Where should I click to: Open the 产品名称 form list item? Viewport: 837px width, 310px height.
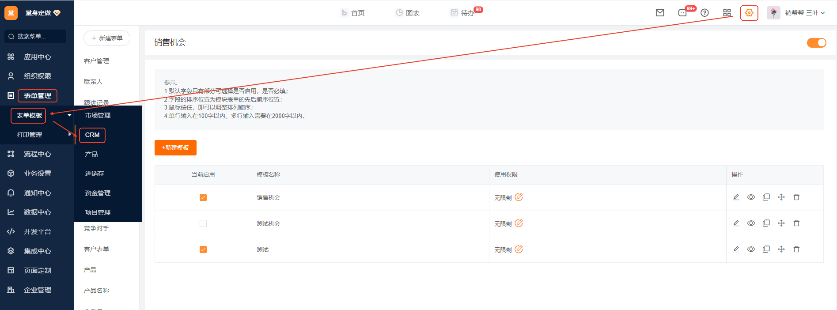point(96,291)
